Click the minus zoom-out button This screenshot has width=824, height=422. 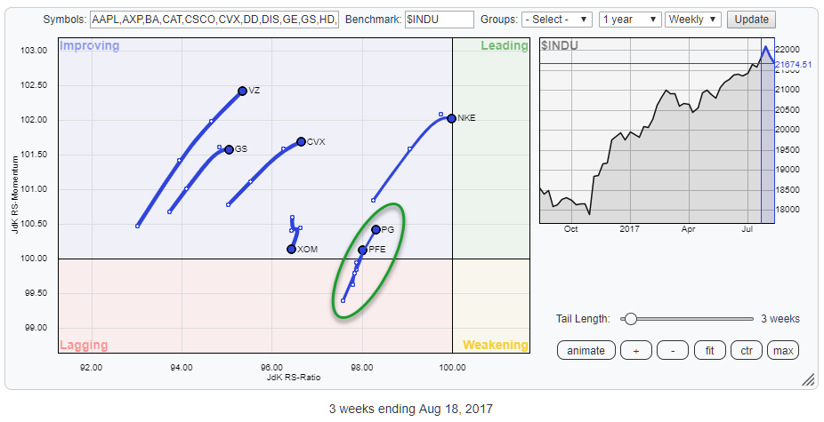[673, 351]
